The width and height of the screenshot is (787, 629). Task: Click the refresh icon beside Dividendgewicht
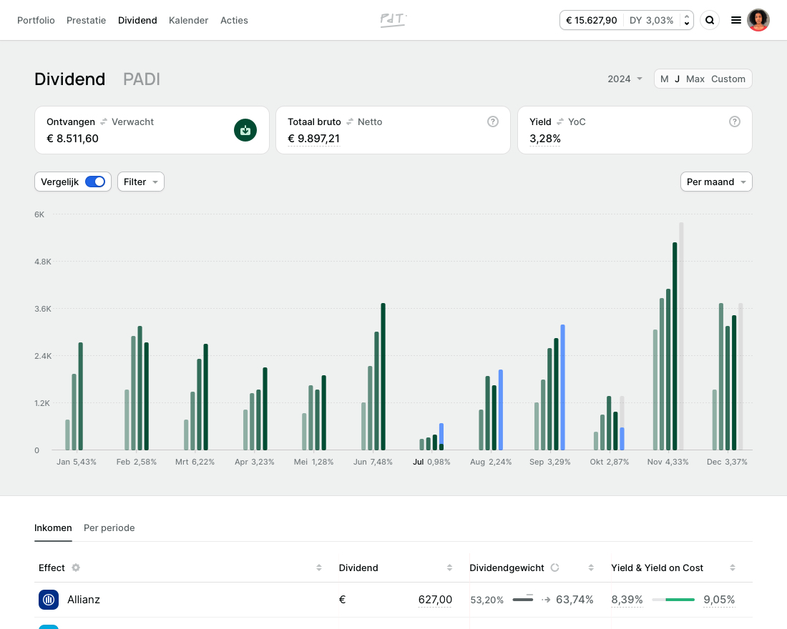(x=554, y=568)
